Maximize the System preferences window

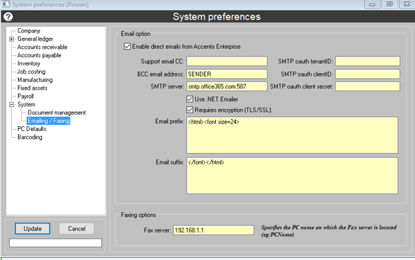tap(389, 4)
